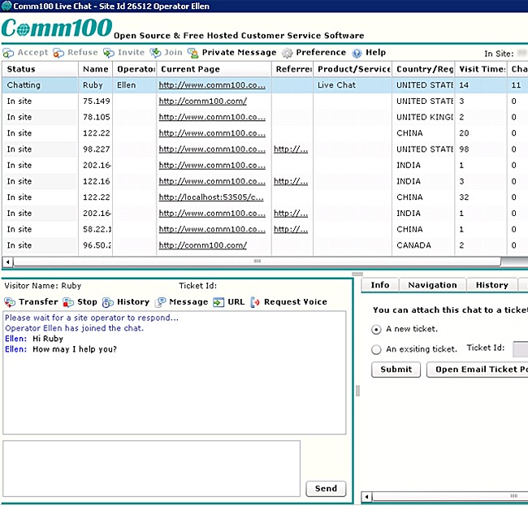The width and height of the screenshot is (528, 506).
Task: Click the visitor list horizontal scrollbar
Action: tap(258, 262)
